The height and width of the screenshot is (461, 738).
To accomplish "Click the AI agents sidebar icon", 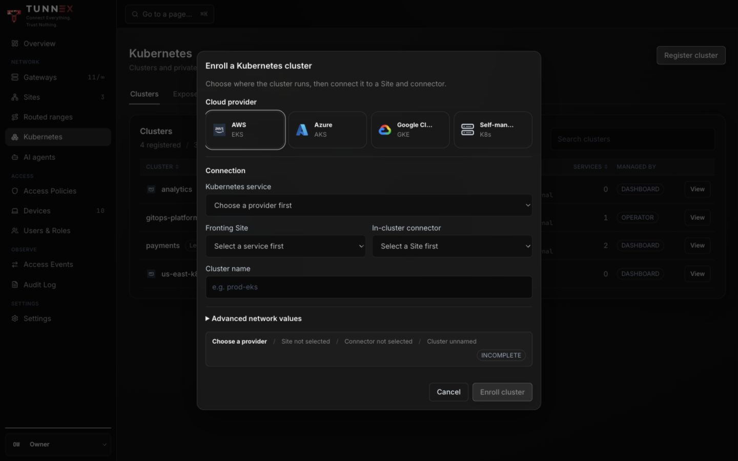I will pyautogui.click(x=15, y=157).
